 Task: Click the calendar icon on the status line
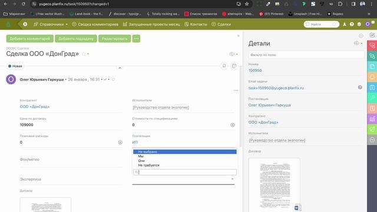pyautogui.click(x=234, y=65)
